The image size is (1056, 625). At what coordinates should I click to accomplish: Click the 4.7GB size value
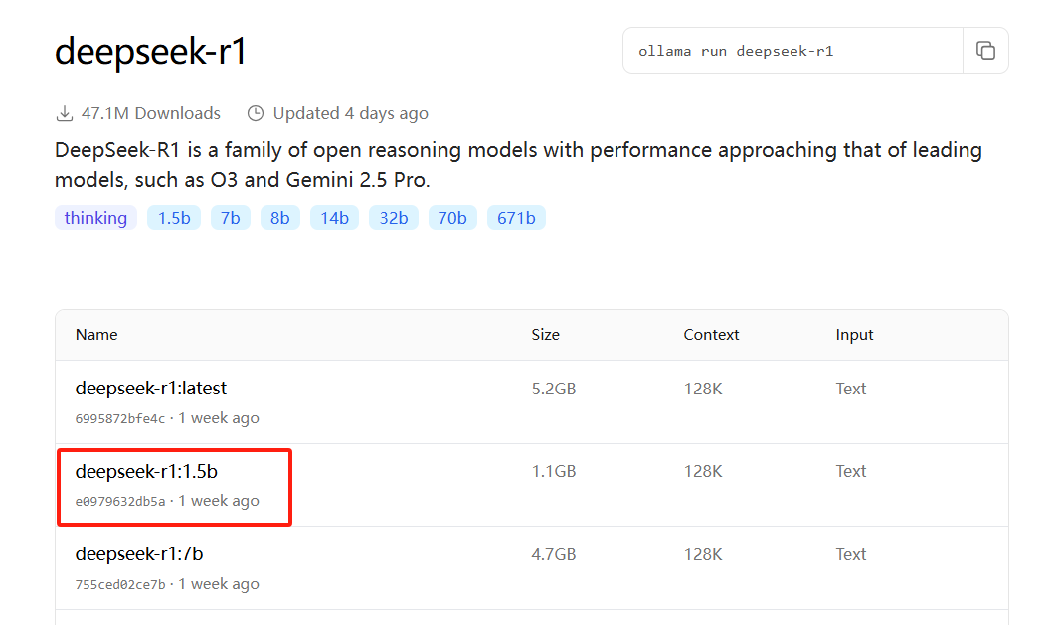554,555
